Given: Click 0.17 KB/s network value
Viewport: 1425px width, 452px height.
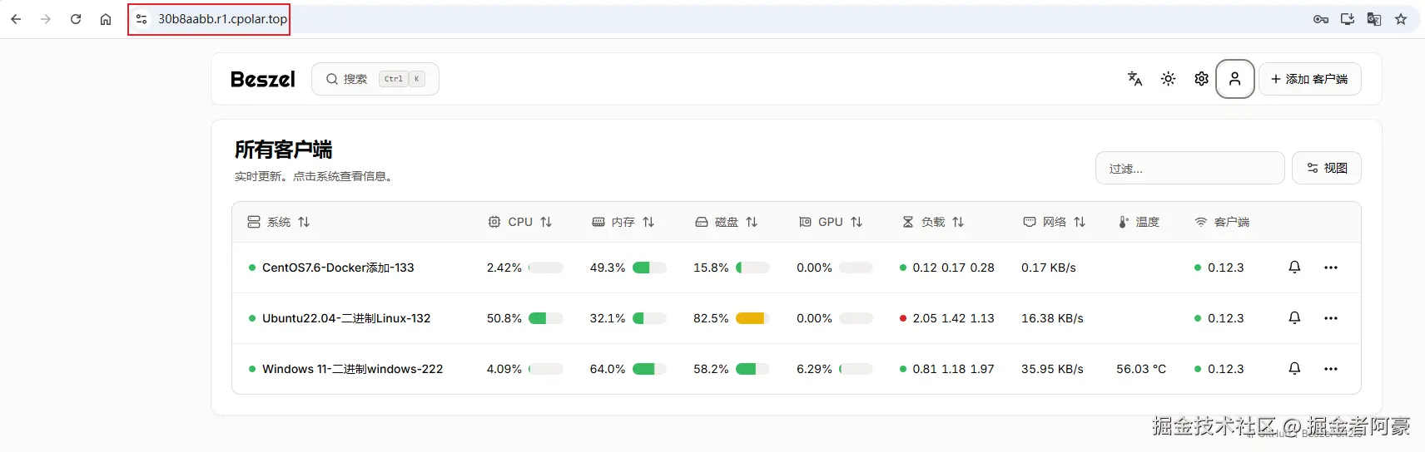Looking at the screenshot, I should click(1049, 268).
